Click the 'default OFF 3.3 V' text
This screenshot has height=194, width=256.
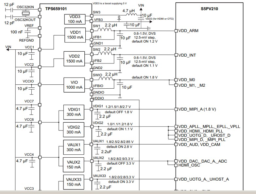point(121,164)
